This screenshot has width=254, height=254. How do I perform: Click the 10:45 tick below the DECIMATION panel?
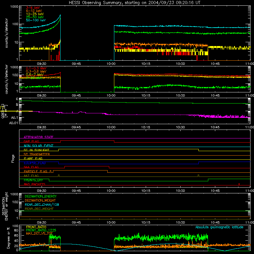[215, 223]
